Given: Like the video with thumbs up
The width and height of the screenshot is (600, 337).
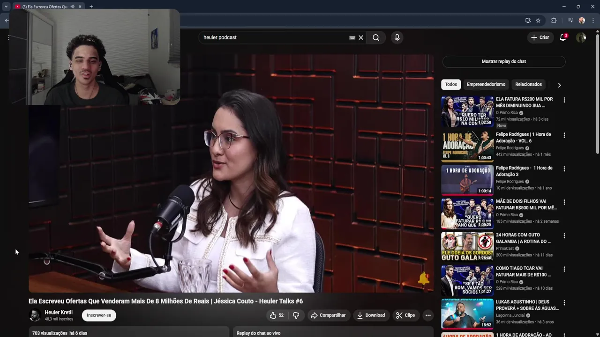Looking at the screenshot, I should tap(277, 315).
